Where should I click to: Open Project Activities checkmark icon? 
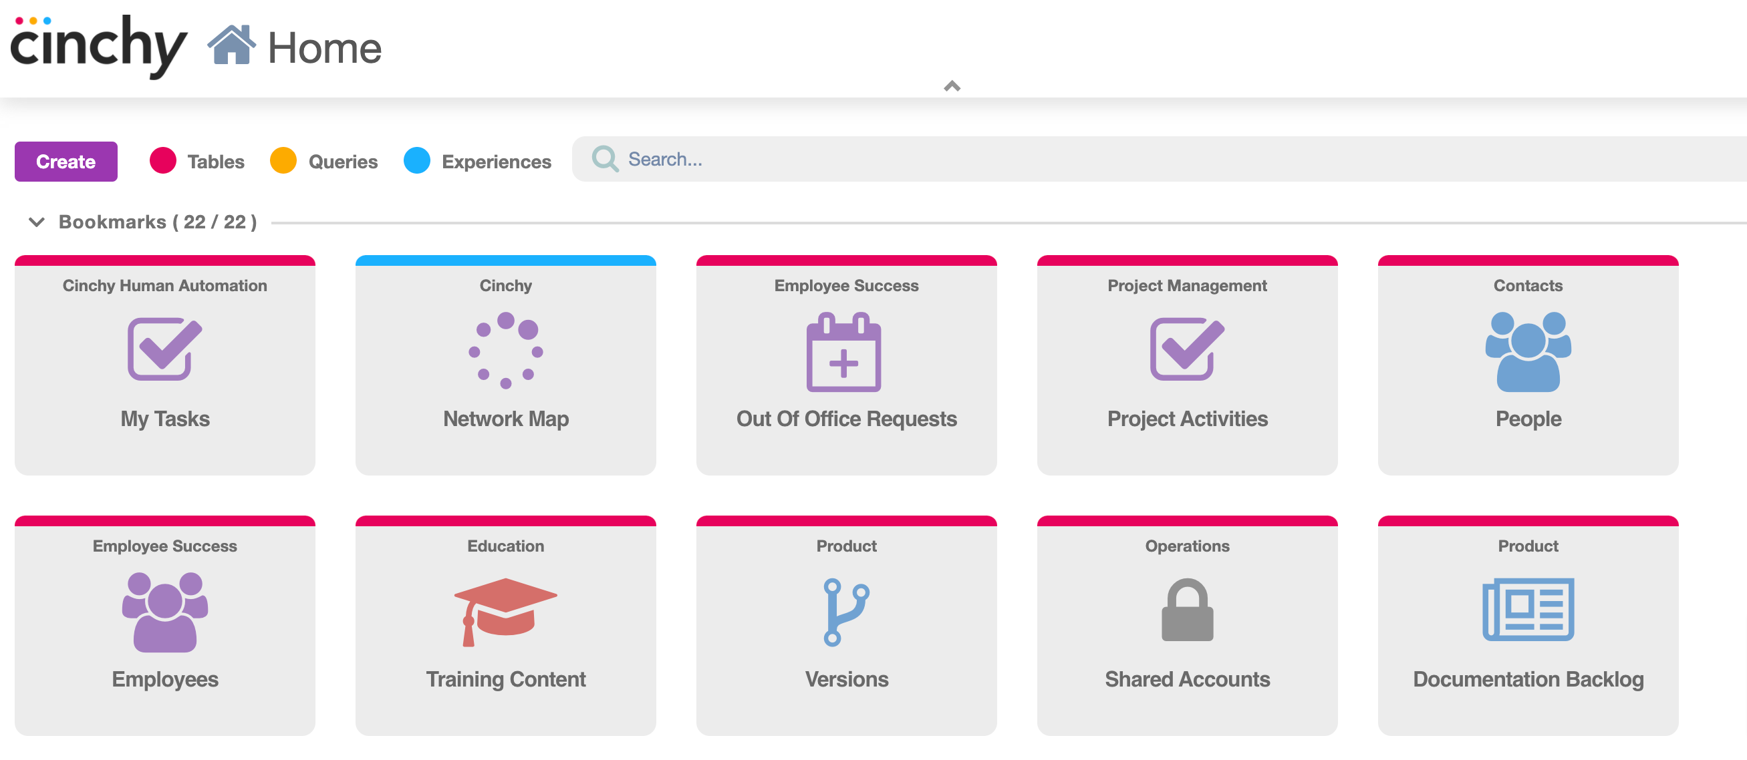point(1188,349)
